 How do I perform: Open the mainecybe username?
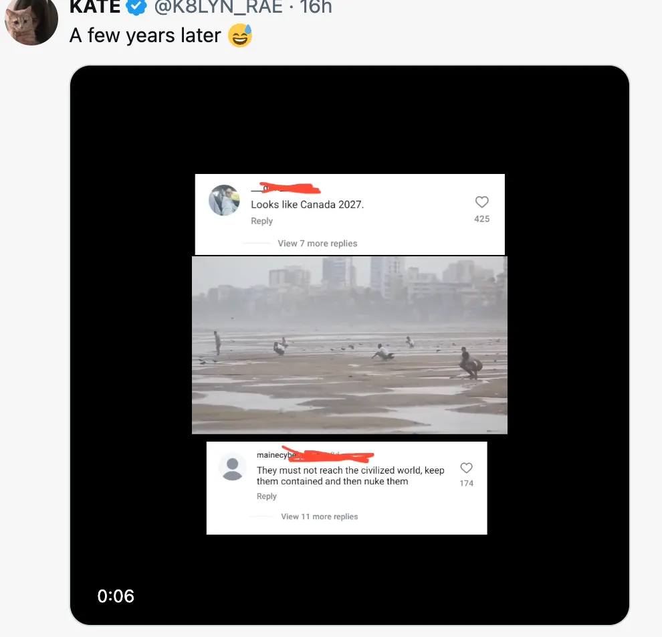[x=276, y=455]
